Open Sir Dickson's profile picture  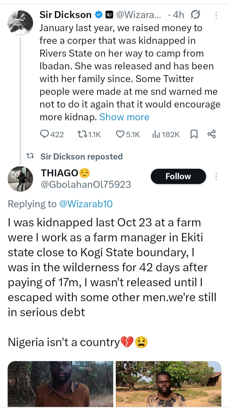point(20,23)
